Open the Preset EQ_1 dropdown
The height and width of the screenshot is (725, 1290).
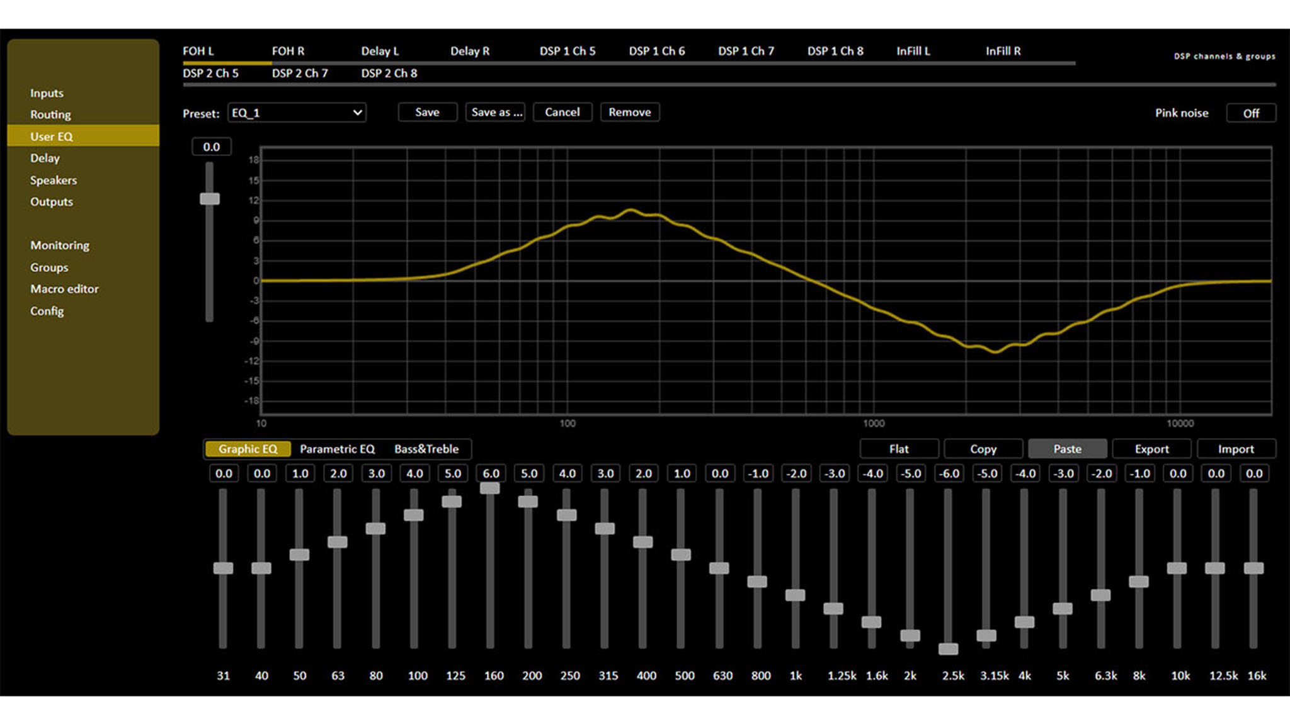pos(297,113)
